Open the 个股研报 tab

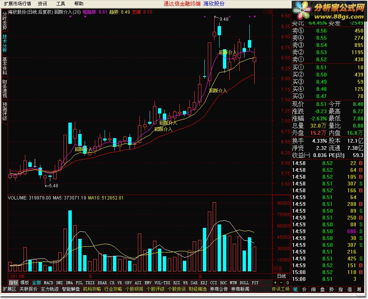point(134,289)
